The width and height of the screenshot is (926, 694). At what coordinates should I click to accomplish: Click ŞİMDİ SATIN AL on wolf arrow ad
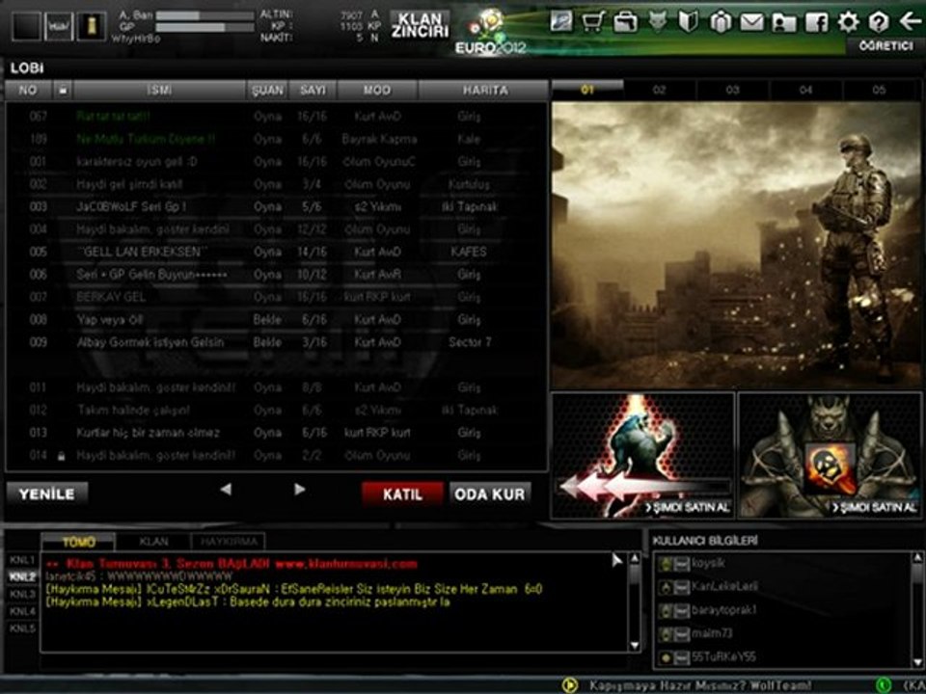click(688, 508)
